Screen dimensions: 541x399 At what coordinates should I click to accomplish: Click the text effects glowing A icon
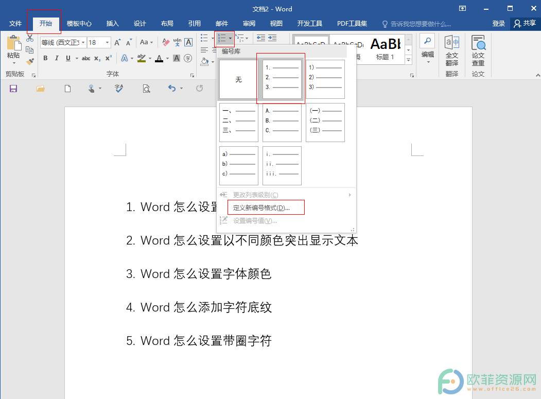tap(125, 58)
